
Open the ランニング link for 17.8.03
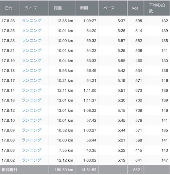click(x=31, y=150)
